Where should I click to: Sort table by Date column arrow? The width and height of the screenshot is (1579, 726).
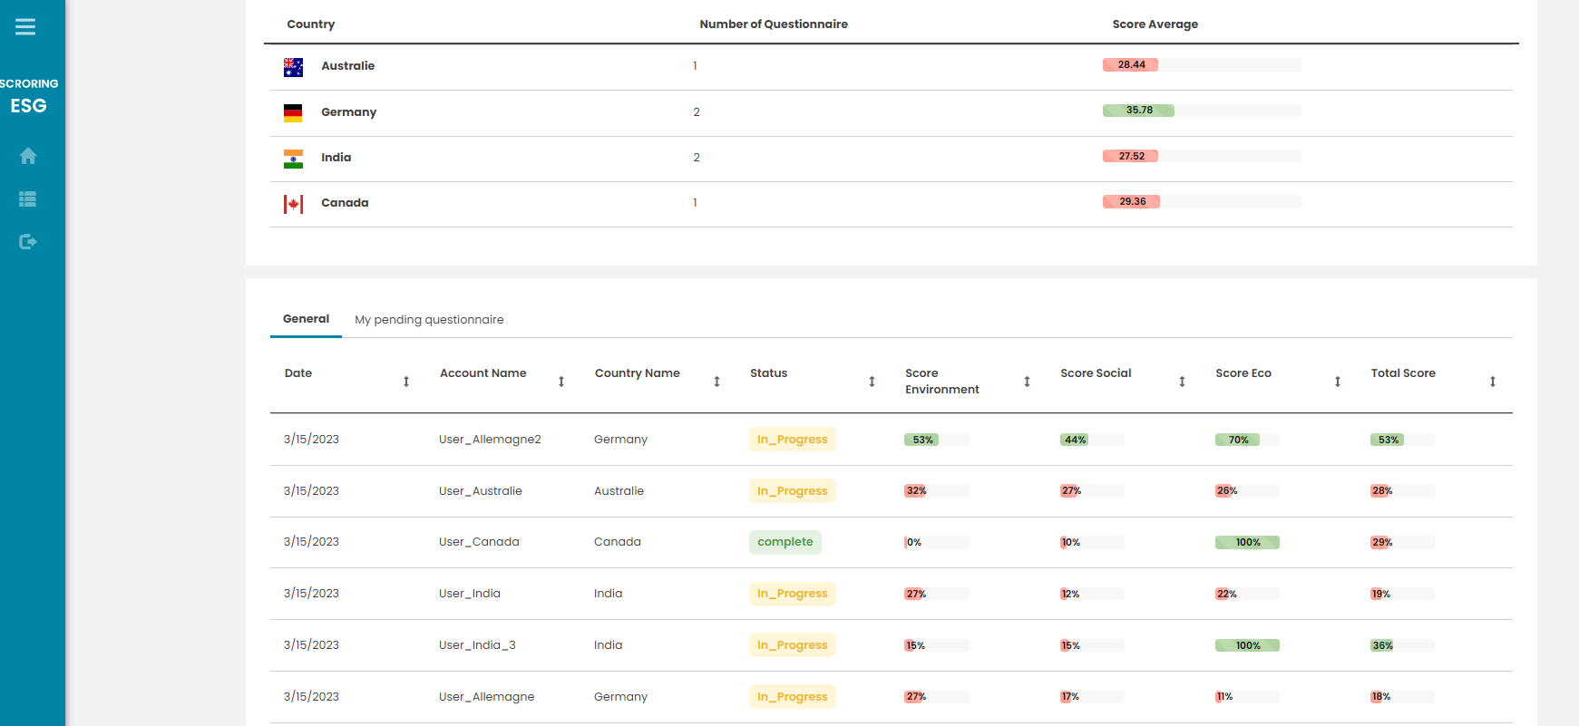406,382
